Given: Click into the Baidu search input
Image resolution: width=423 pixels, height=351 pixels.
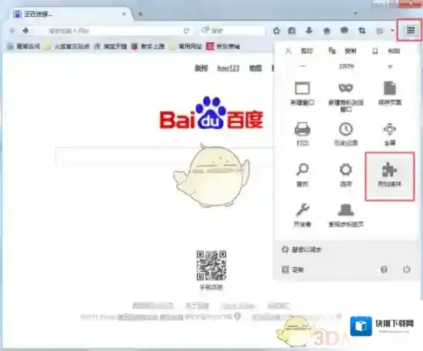Looking at the screenshot, I should 165,157.
